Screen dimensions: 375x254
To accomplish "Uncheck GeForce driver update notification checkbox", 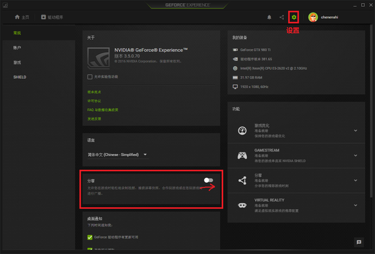I will click(90, 237).
